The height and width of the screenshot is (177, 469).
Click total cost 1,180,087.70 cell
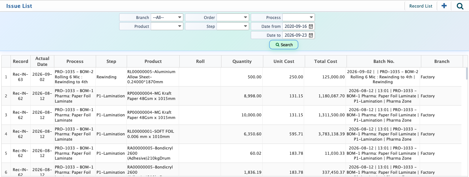click(326, 96)
